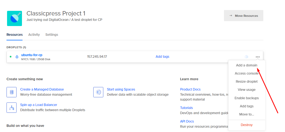Click the Add tags link in droplet row
Image resolution: width=285 pixels, height=132 pixels.
(x=162, y=57)
